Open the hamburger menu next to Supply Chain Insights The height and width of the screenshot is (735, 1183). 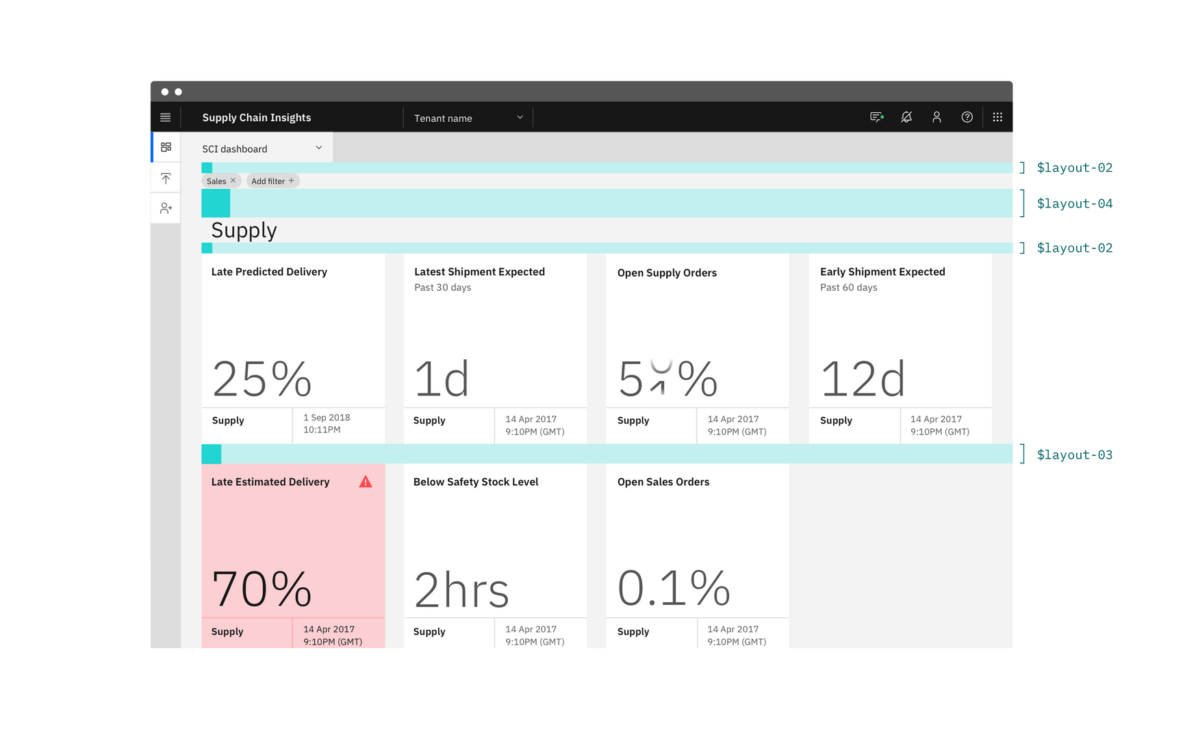tap(165, 116)
